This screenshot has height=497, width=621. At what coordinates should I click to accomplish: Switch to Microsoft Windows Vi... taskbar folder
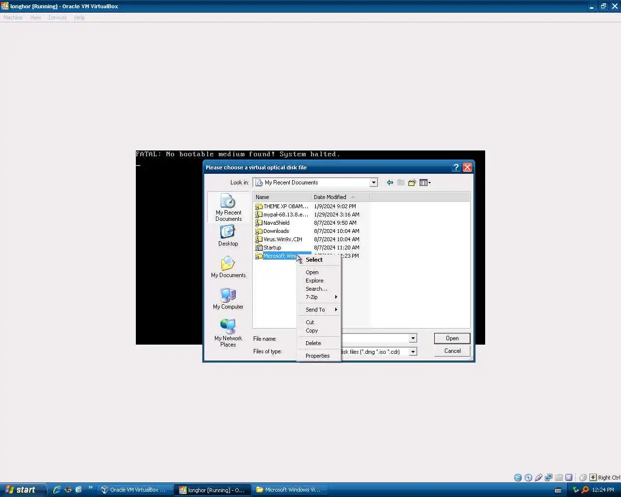coord(290,490)
